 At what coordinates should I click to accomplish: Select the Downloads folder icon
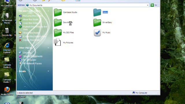coord(58,23)
